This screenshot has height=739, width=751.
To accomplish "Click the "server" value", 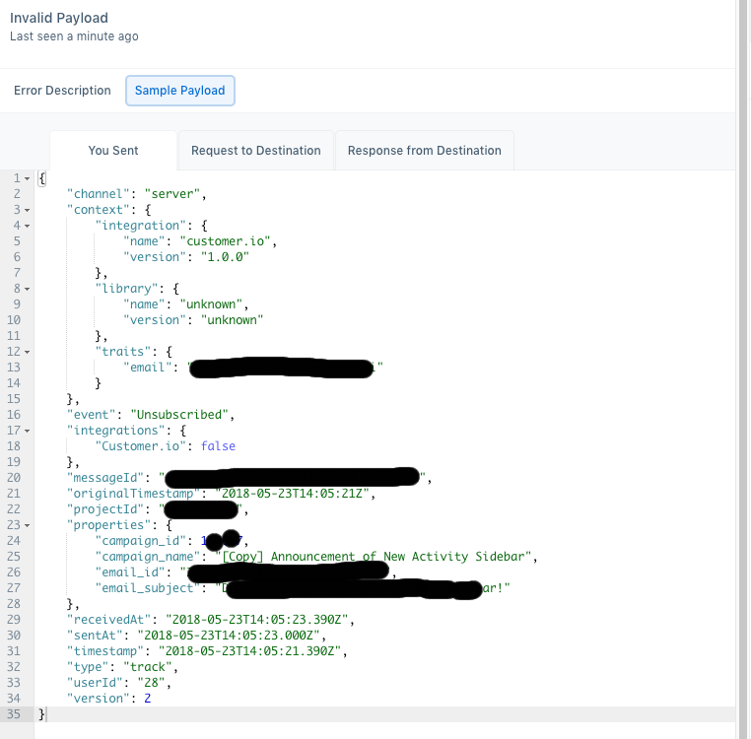I will [172, 194].
